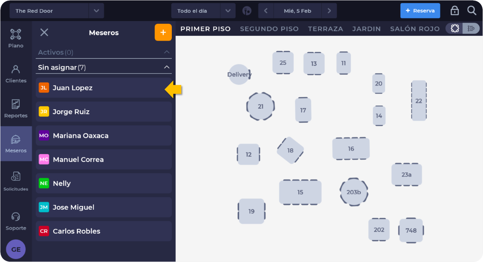Click the + Reserva button
The width and height of the screenshot is (483, 262).
pyautogui.click(x=420, y=11)
